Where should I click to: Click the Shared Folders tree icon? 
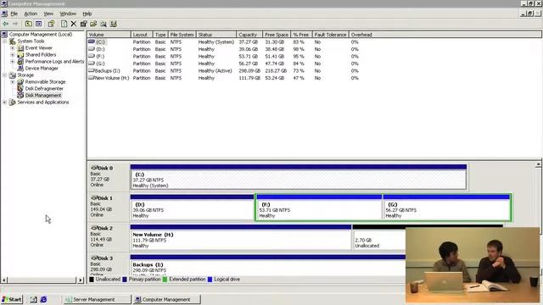pos(20,54)
